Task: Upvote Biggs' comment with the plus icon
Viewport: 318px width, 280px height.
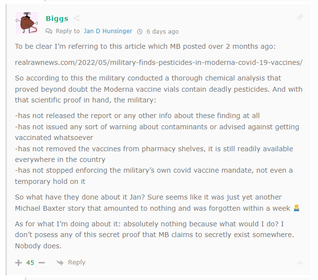Action: pos(19,262)
